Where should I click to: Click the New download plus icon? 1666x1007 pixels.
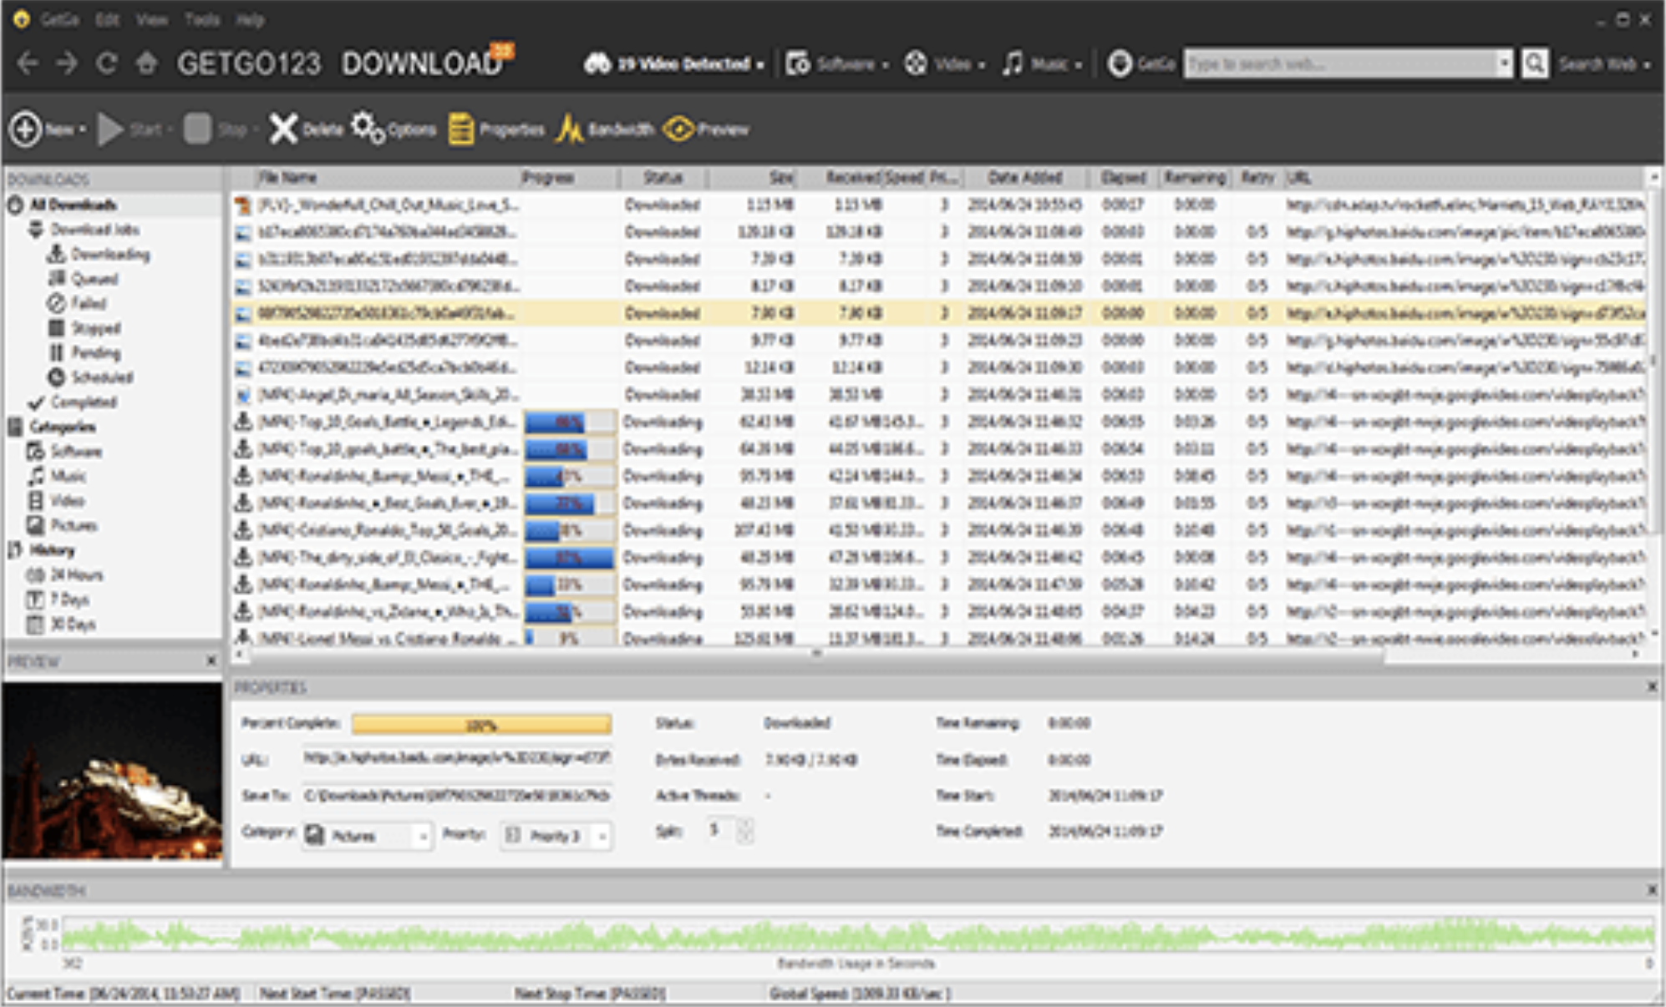tap(26, 129)
